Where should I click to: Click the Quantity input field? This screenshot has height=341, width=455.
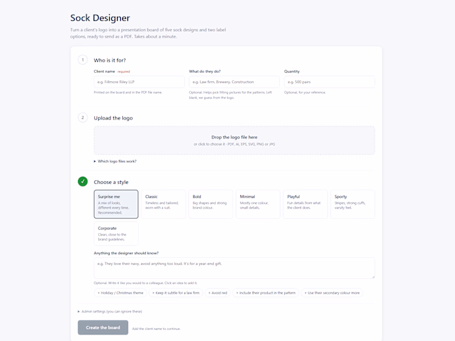(x=330, y=82)
